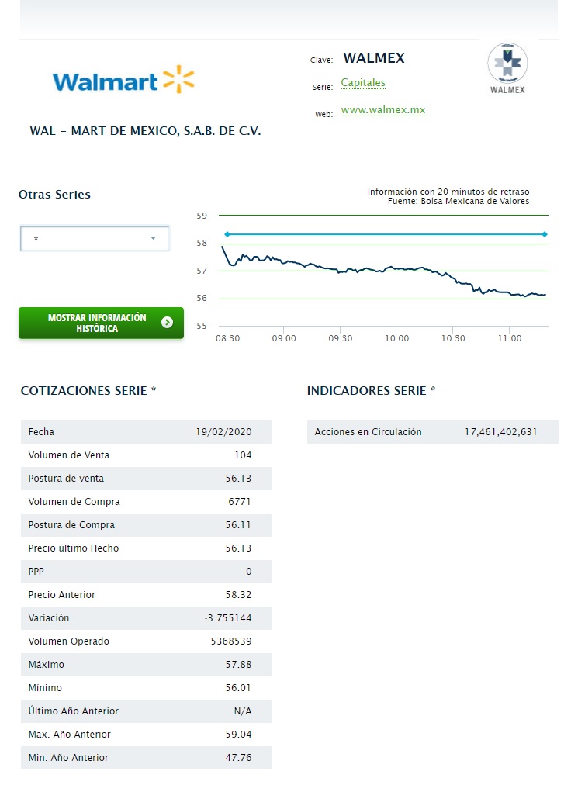
Task: Click the WALMEX Bolsa Mexicana badge icon
Action: [x=507, y=68]
